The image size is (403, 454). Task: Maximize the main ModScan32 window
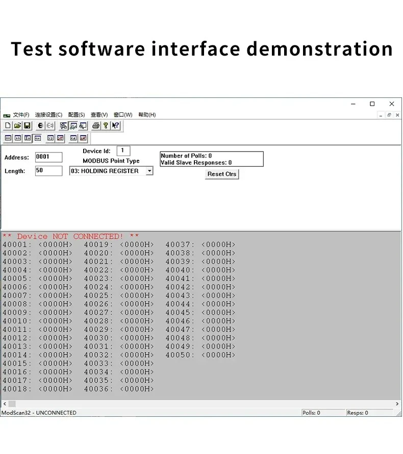pyautogui.click(x=372, y=104)
